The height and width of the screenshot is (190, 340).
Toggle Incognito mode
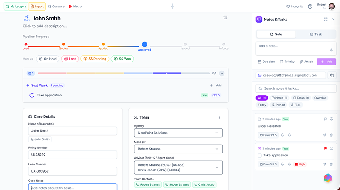(295, 6)
